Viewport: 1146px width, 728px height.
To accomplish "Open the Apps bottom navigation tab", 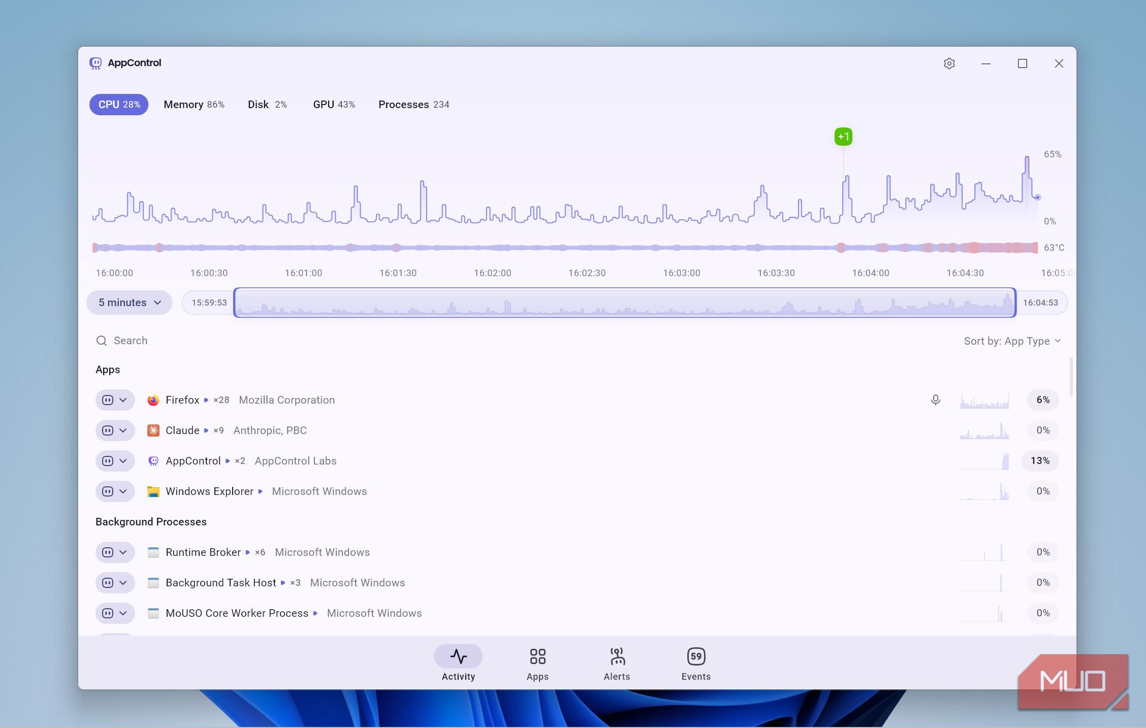I will 537,664.
